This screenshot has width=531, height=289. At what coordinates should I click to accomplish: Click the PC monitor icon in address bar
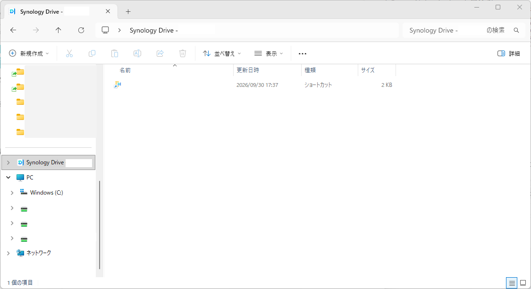[x=105, y=30]
